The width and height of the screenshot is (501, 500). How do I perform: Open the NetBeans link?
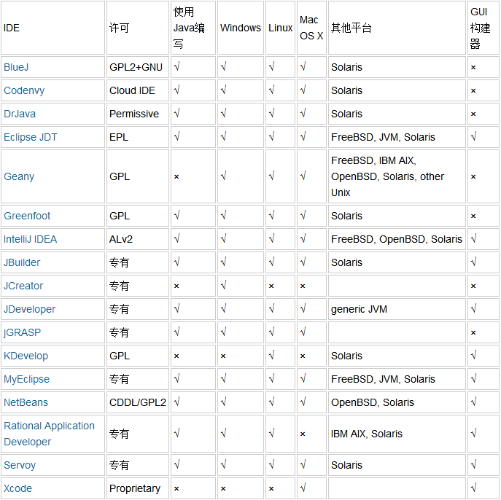tap(26, 402)
